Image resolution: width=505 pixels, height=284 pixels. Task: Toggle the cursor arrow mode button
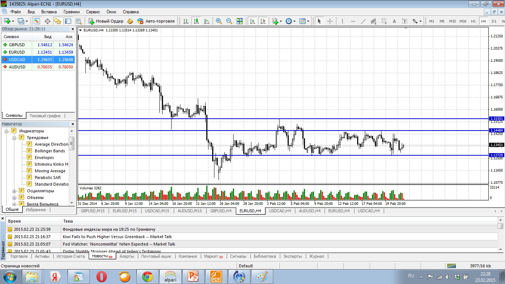pyautogui.click(x=319, y=21)
